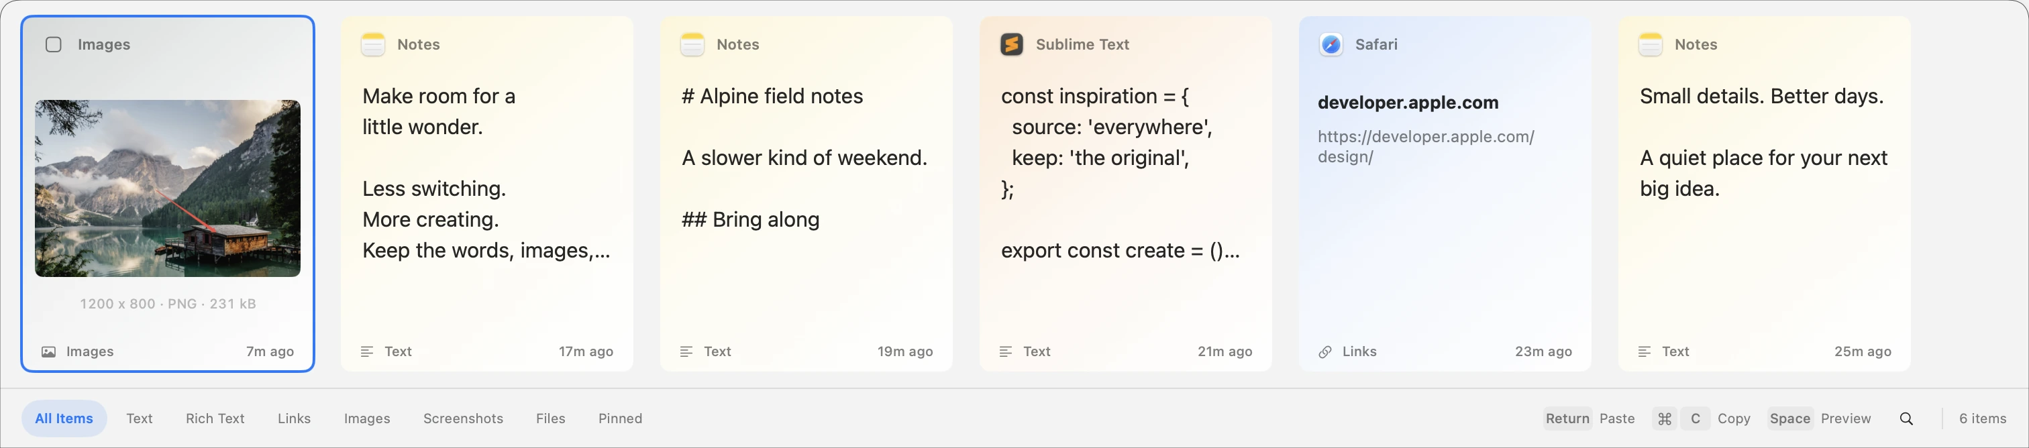
Task: Click the '23m ago' timestamp
Action: pyautogui.click(x=1543, y=352)
